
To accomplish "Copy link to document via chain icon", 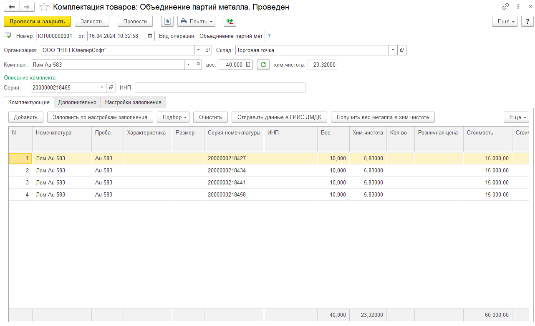I will (x=505, y=7).
